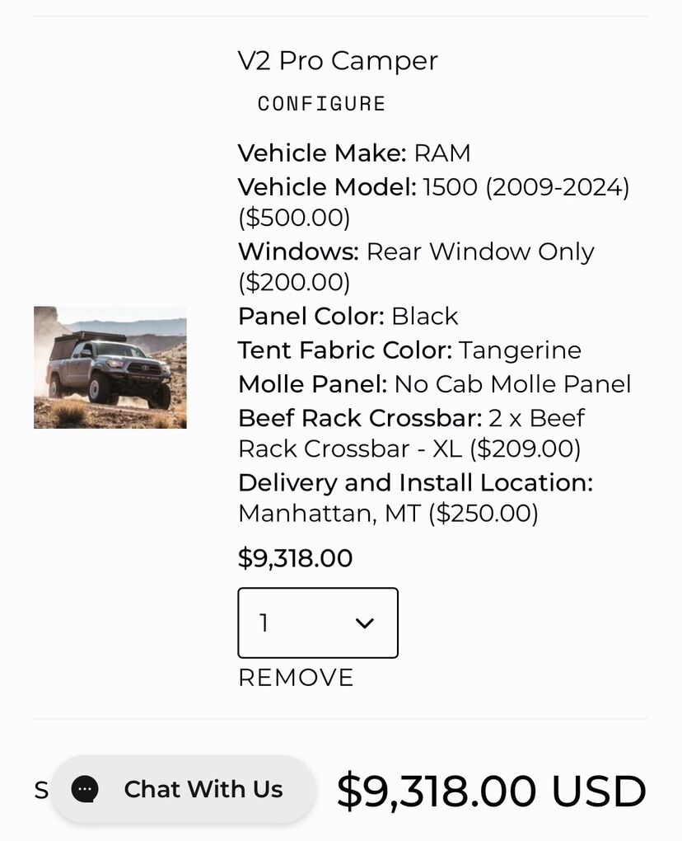This screenshot has width=682, height=841.
Task: Expand the quantity dropdown chevron
Action: tap(364, 623)
